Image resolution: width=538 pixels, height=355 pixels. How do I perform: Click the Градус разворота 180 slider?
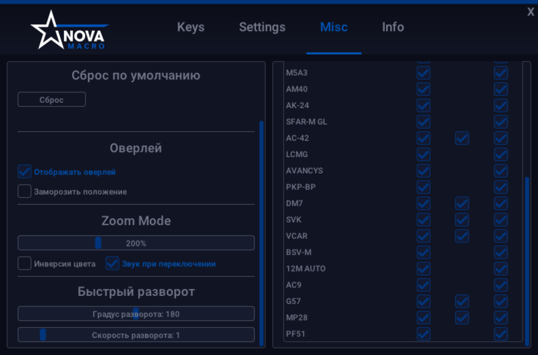click(136, 314)
